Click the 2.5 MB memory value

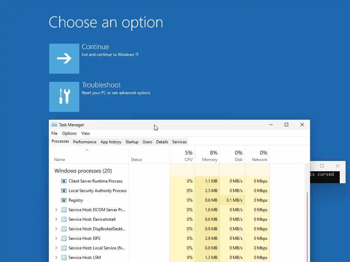point(211,191)
